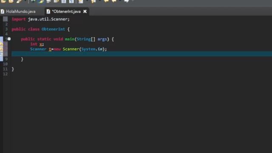Click the variable 't' before the equals sign
Viewport: 272px width, 153px height.
50,49
